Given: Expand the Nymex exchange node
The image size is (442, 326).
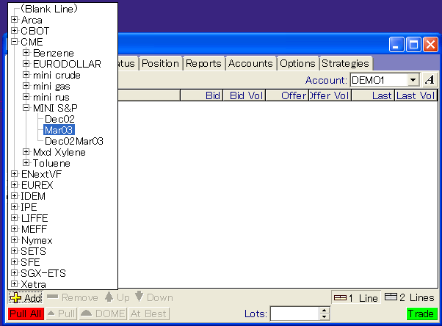Looking at the screenshot, I should [15, 240].
